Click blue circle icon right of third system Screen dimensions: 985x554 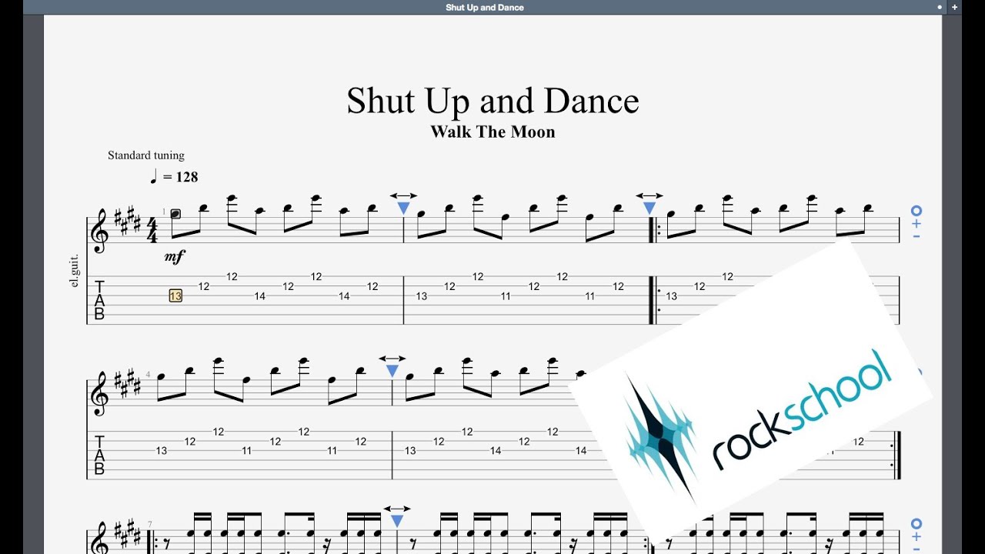(x=917, y=523)
